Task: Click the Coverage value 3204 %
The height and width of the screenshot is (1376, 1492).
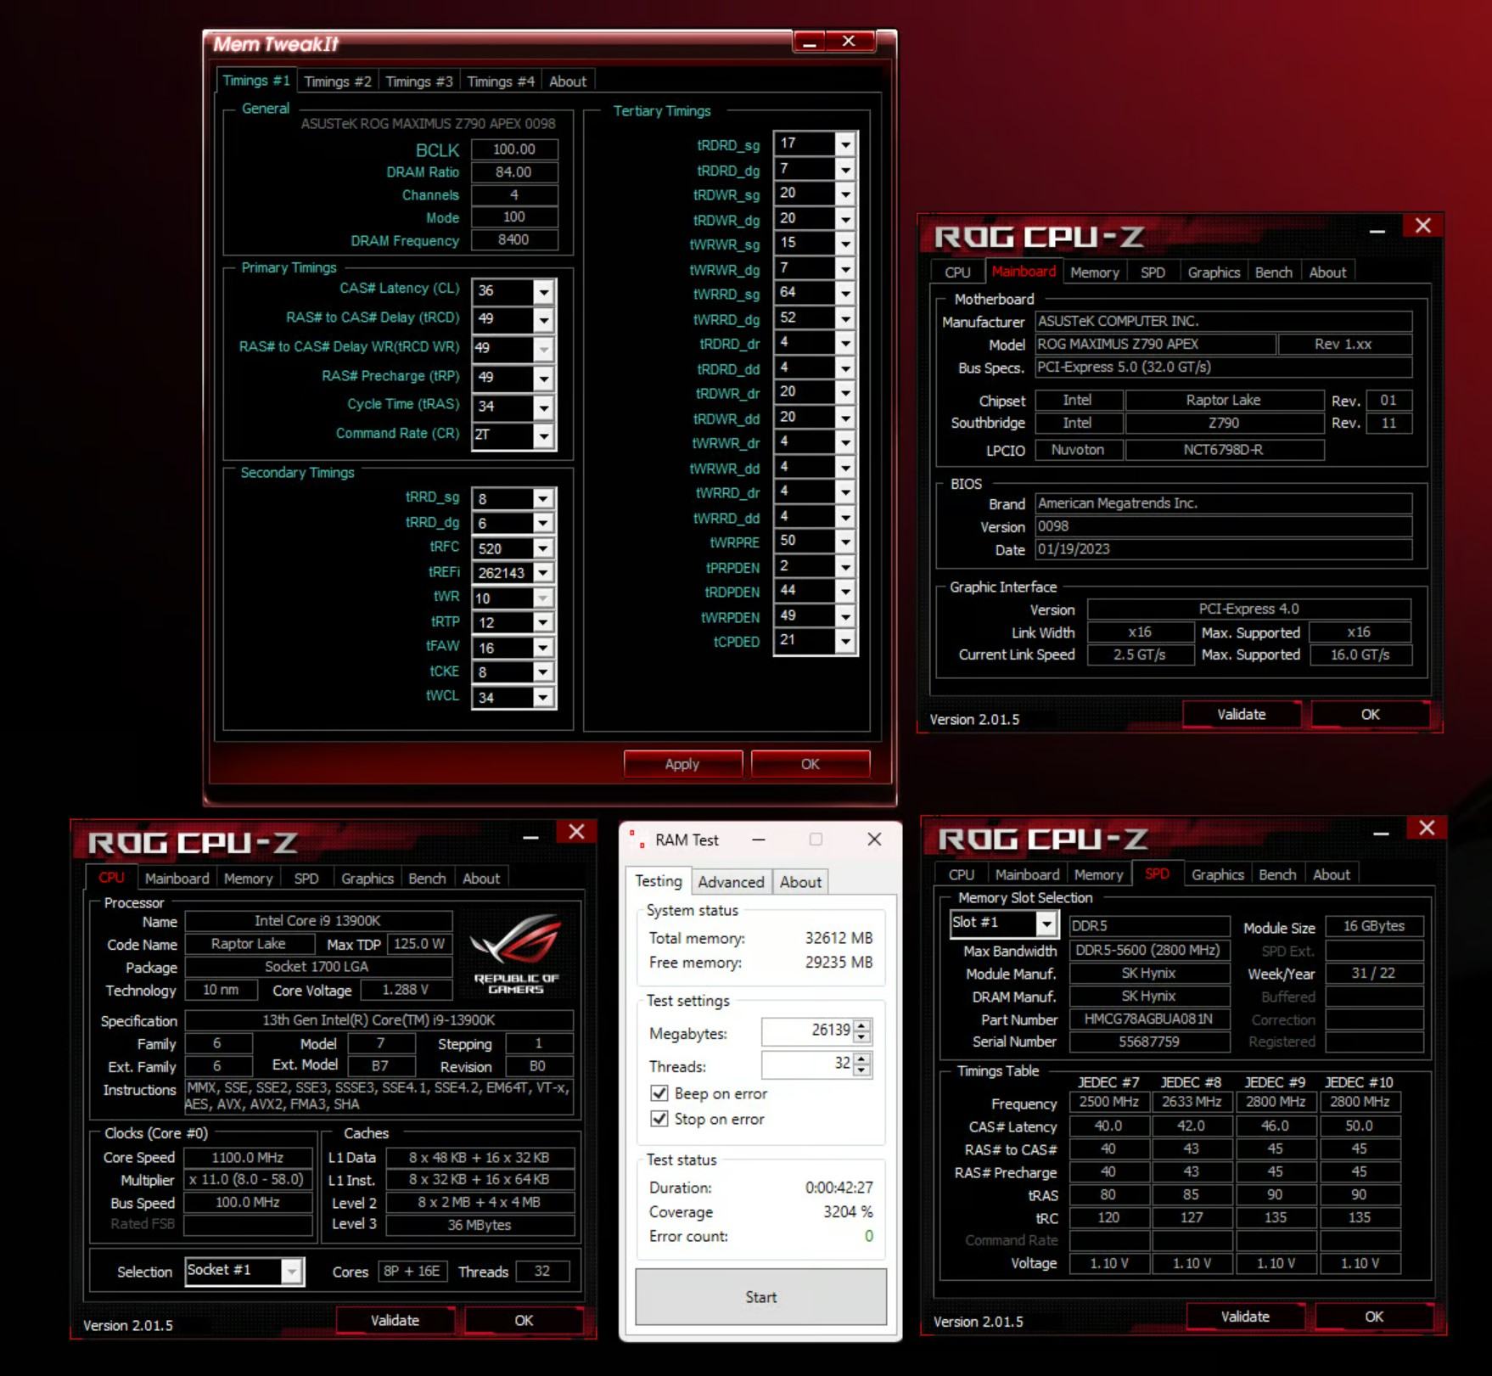Action: coord(848,1211)
